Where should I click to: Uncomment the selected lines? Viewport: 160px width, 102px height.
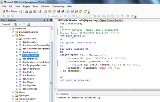pos(122,16)
